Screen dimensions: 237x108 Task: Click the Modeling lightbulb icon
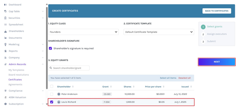tap(6, 44)
